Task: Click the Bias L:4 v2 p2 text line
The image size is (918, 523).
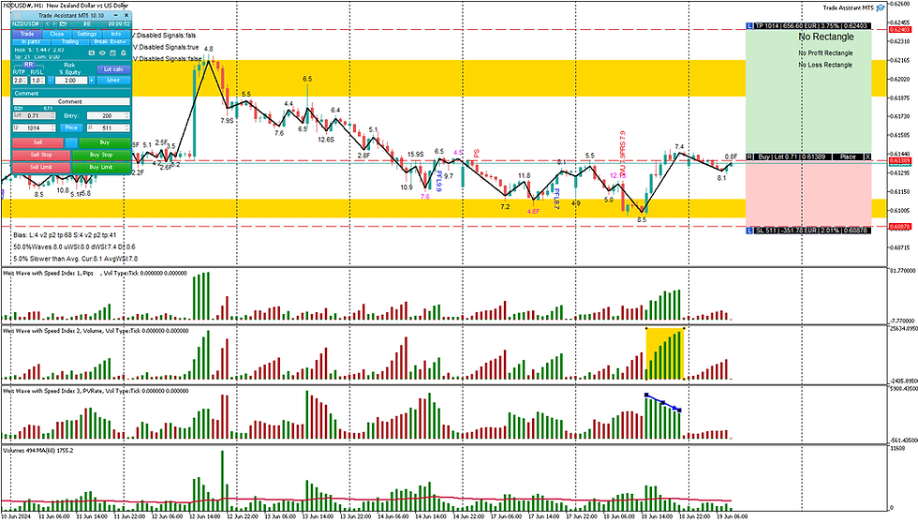Action: (65, 235)
